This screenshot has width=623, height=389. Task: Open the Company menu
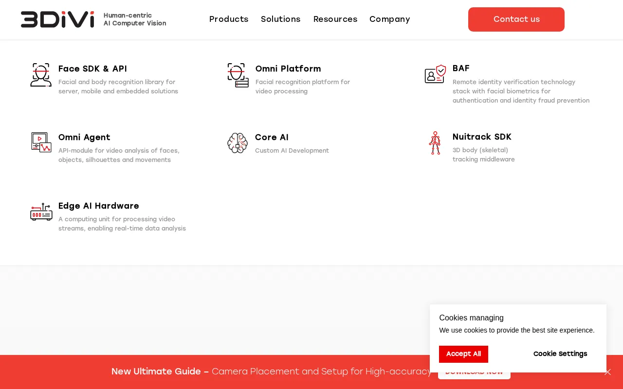tap(390, 19)
